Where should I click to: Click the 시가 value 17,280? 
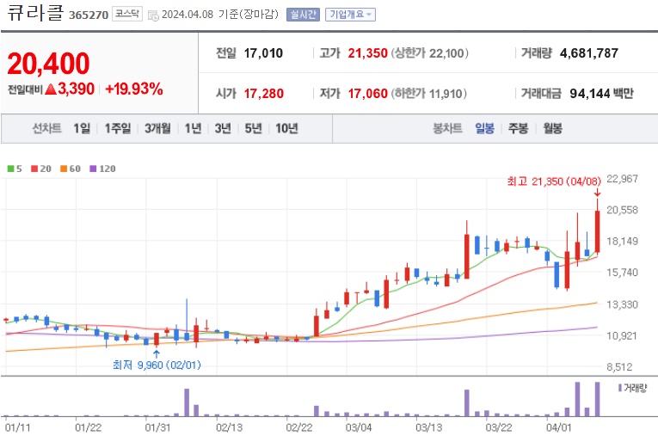click(264, 93)
